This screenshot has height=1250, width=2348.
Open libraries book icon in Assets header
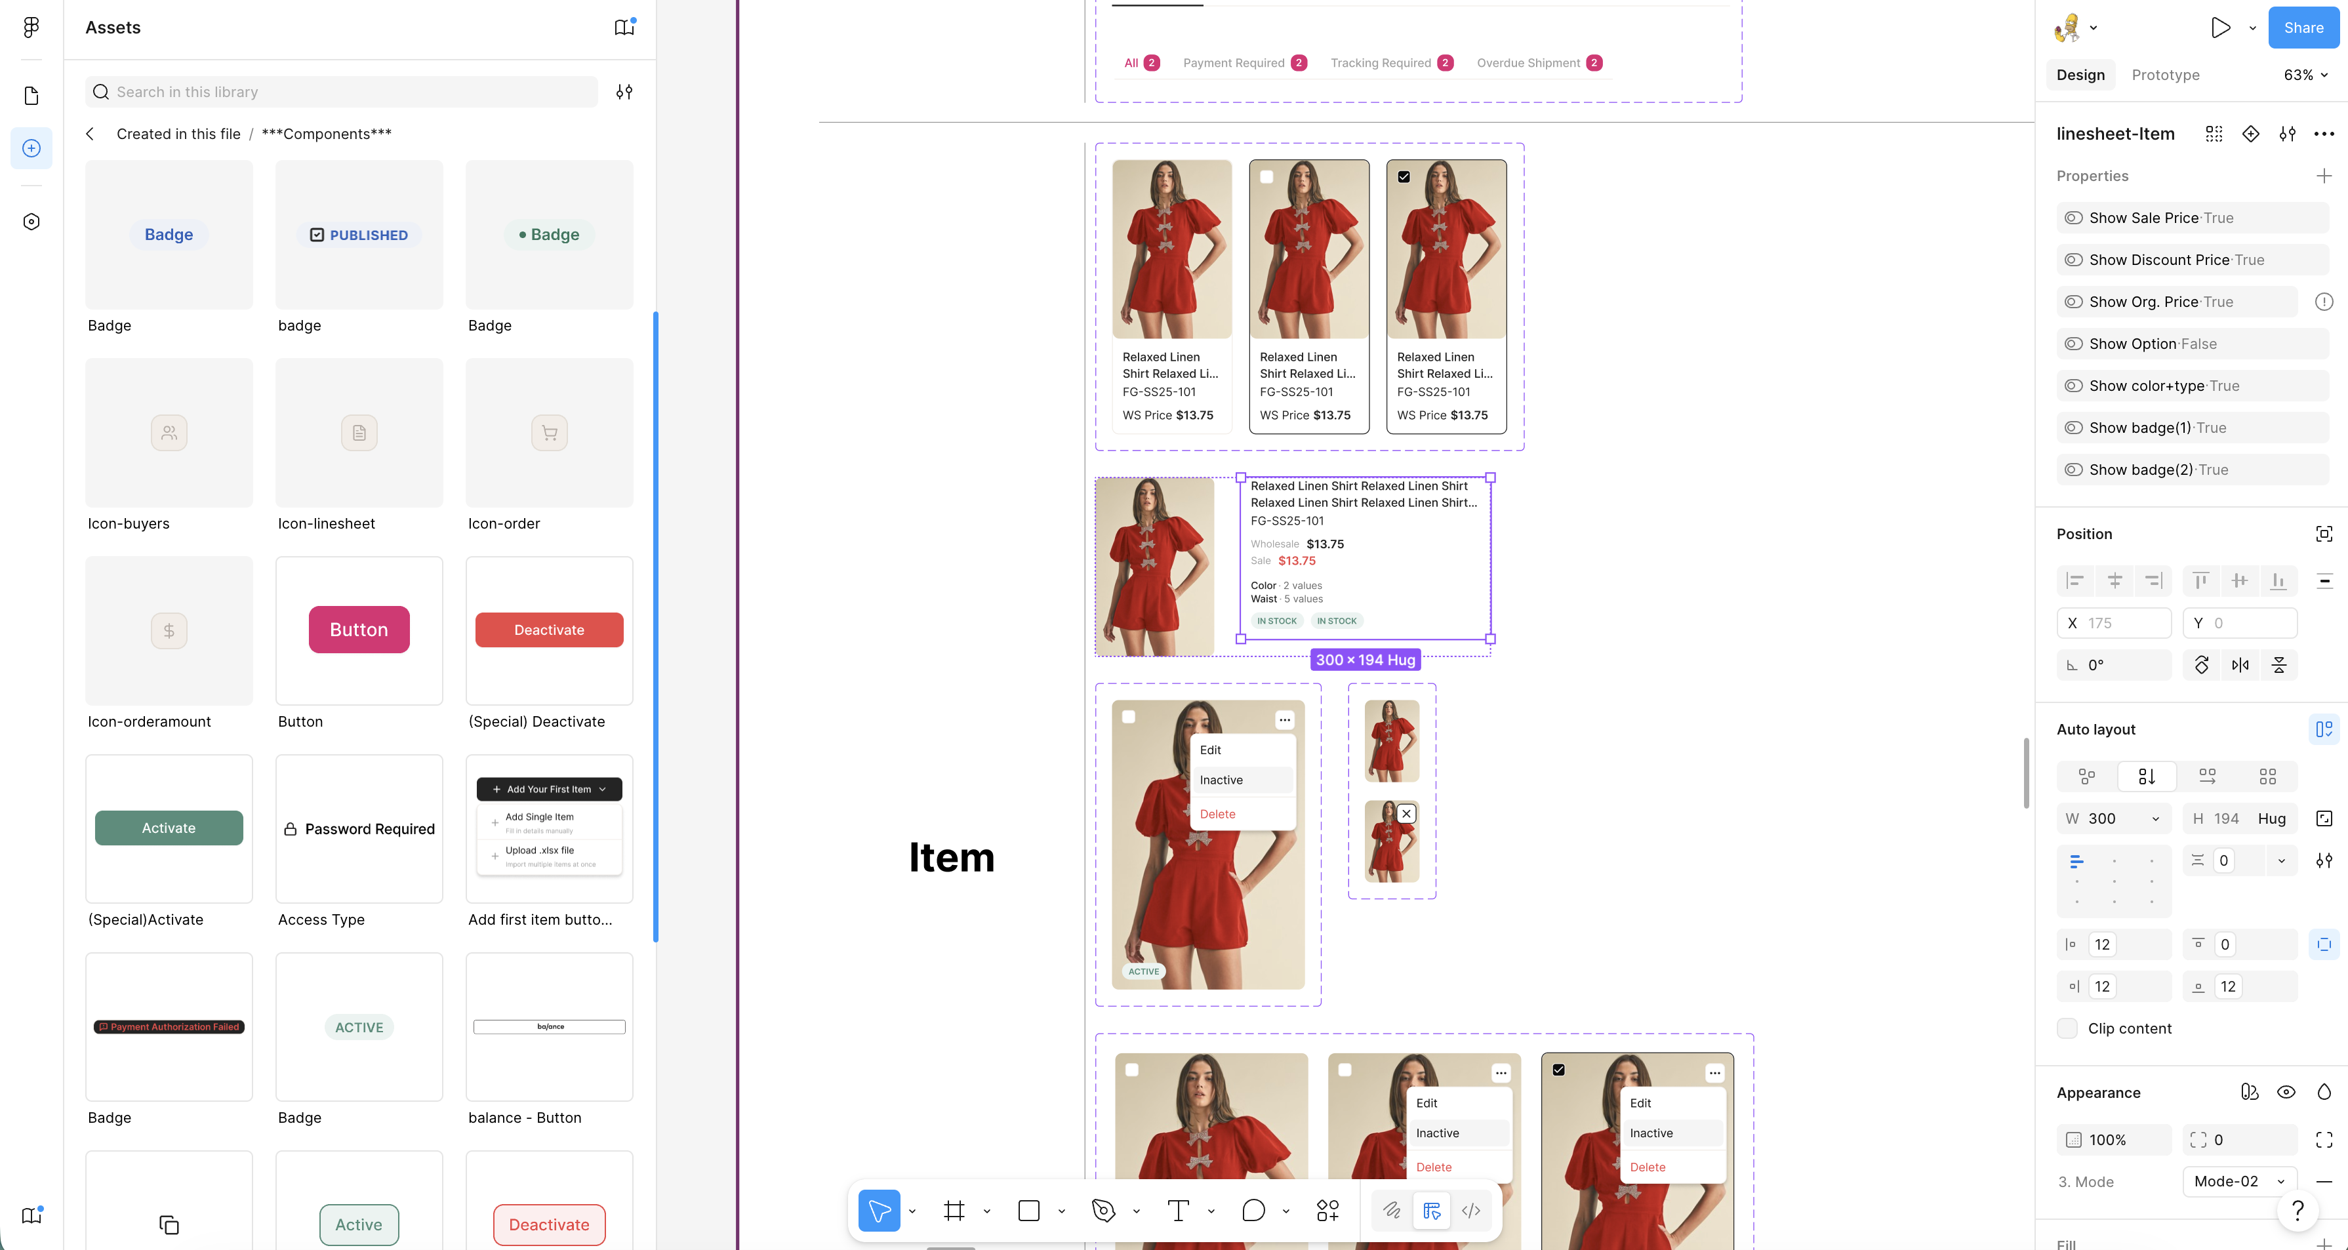624,28
